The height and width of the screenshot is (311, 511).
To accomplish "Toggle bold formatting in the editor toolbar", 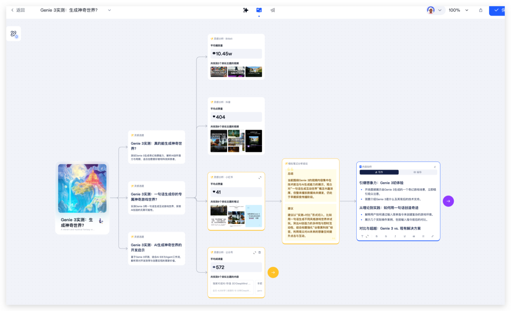I will [x=377, y=236].
